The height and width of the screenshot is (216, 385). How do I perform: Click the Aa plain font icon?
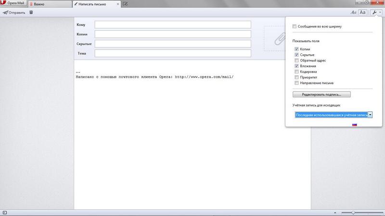362,12
